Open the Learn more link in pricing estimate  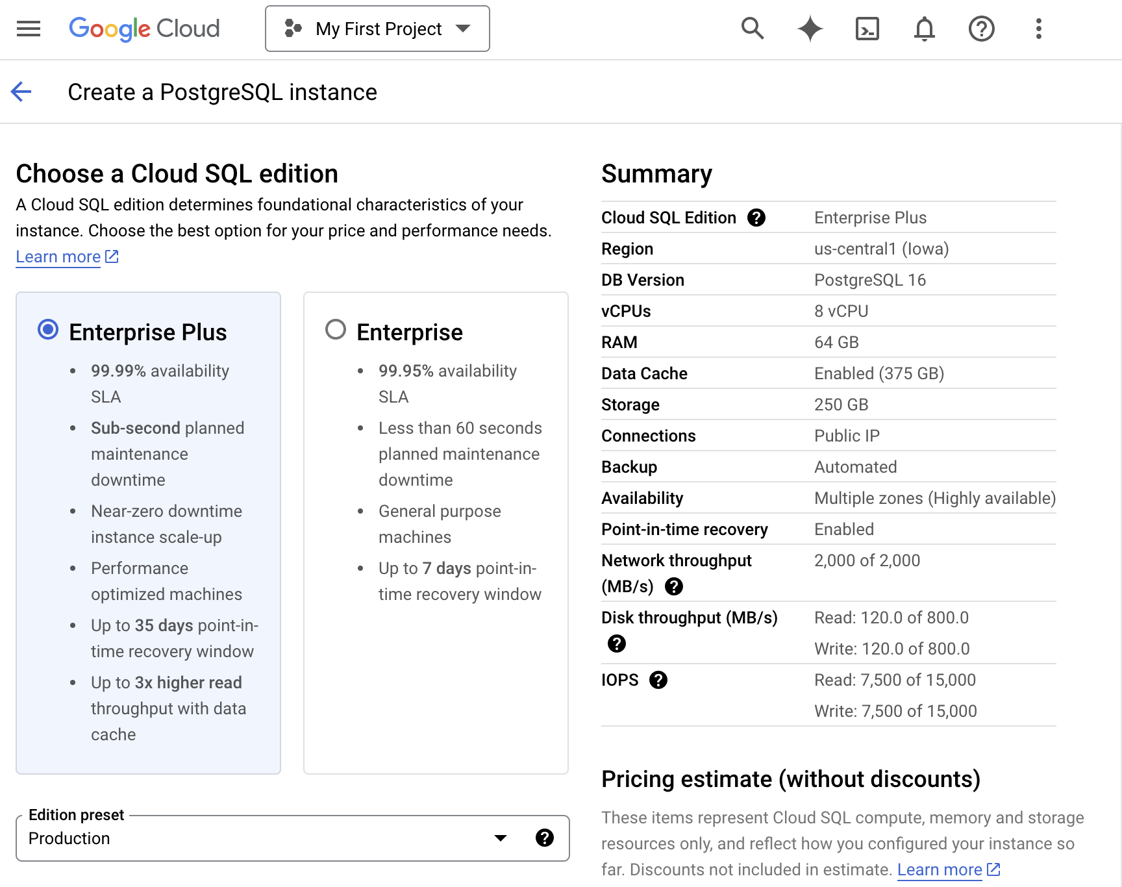949,869
